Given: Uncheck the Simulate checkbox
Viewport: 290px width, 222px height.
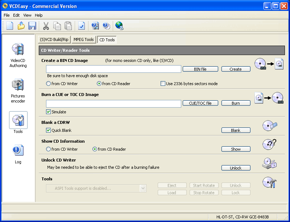Looking at the screenshot, I should [48, 112].
